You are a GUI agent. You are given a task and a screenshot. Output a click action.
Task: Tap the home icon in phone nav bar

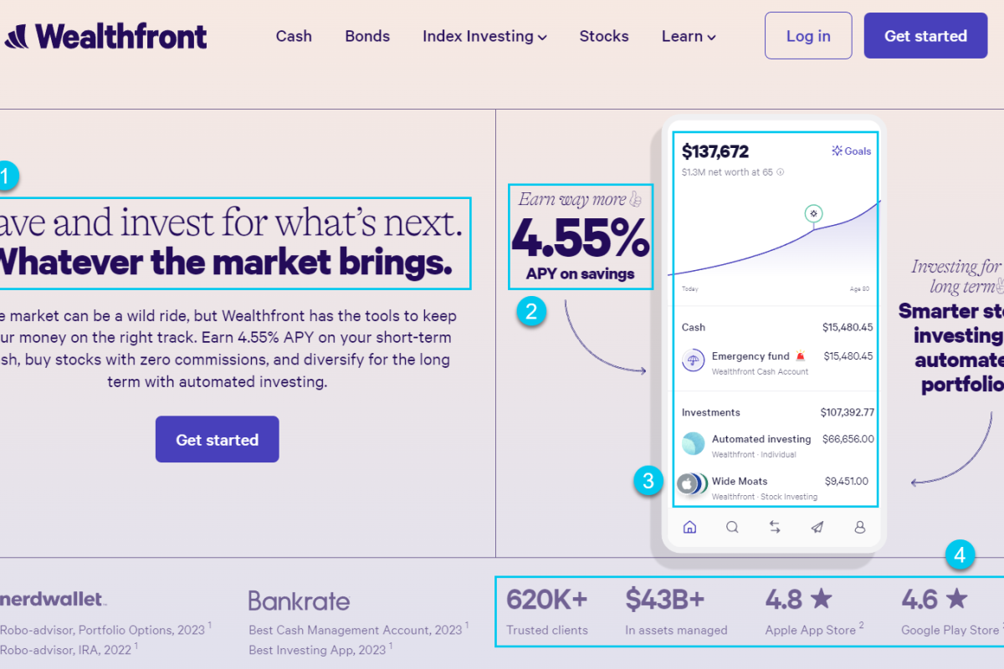690,527
